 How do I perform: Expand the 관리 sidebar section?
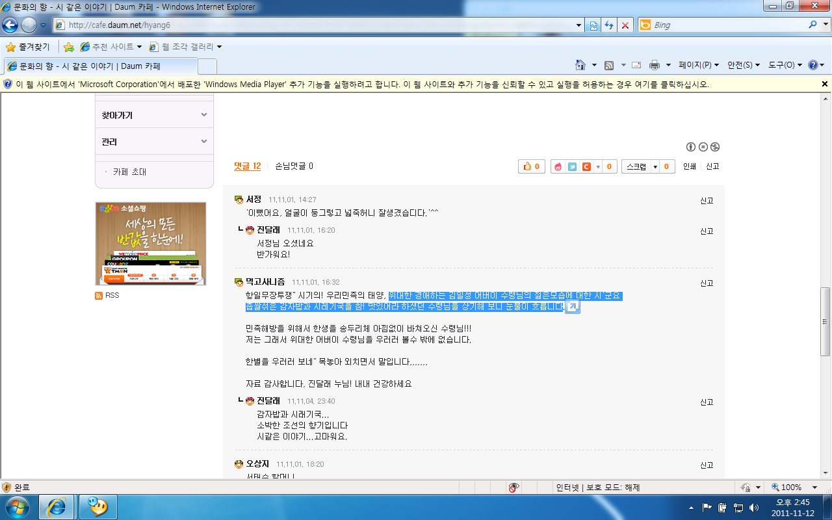203,142
